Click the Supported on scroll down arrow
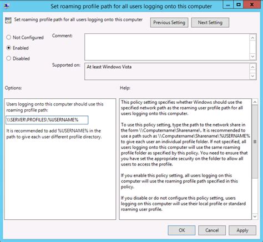263x242 pixels. pyautogui.click(x=252, y=76)
